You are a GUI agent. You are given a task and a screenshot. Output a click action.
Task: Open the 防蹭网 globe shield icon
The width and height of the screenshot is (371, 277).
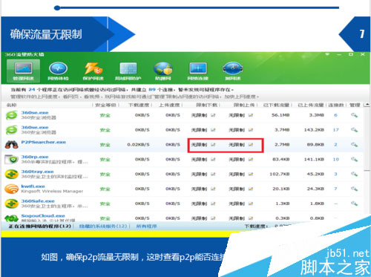pos(163,71)
